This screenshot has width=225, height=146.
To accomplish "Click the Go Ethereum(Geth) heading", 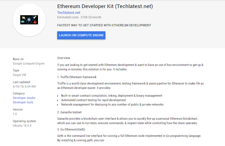I will coord(71,129).
